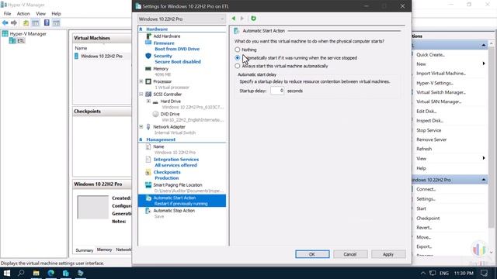Open the Help menu in menu bar
497x279 pixels.
(x=56, y=14)
